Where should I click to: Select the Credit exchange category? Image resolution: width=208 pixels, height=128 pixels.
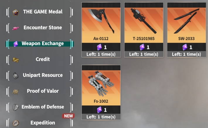tap(40, 60)
